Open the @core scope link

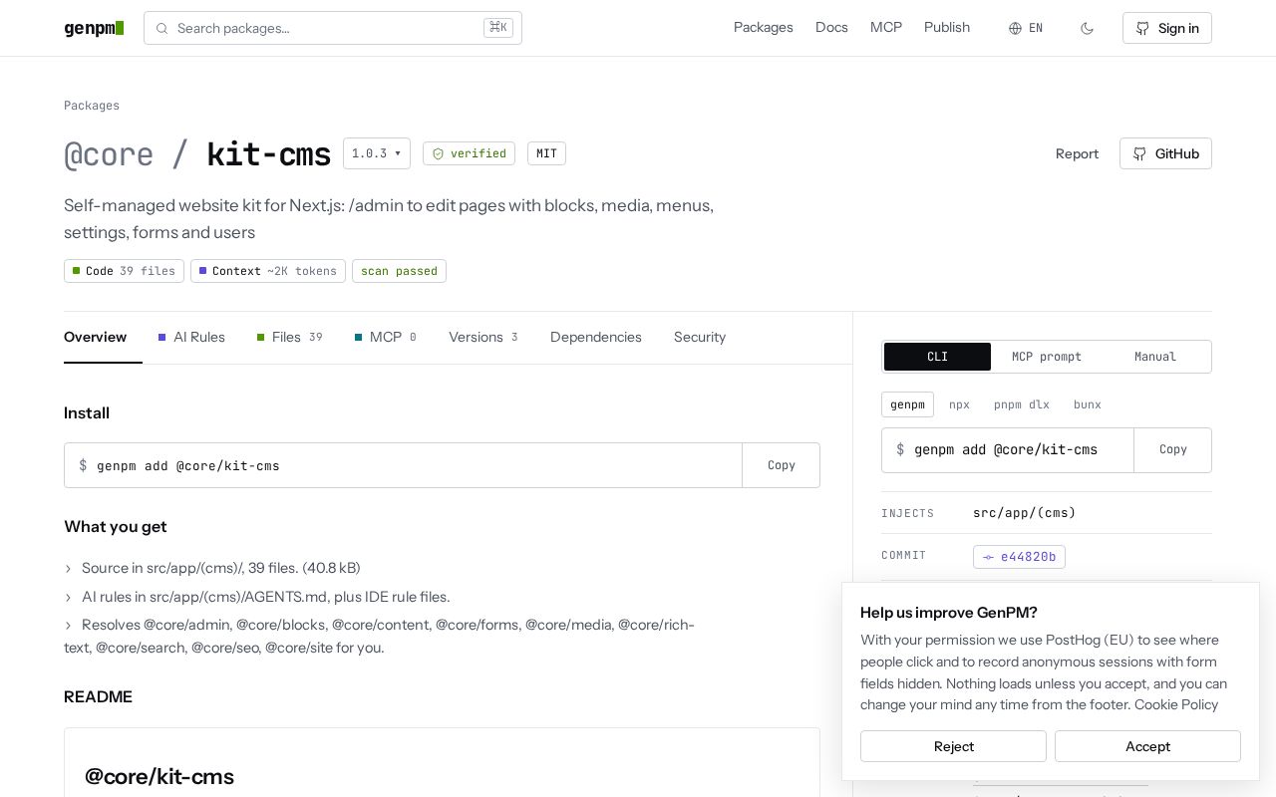109,154
